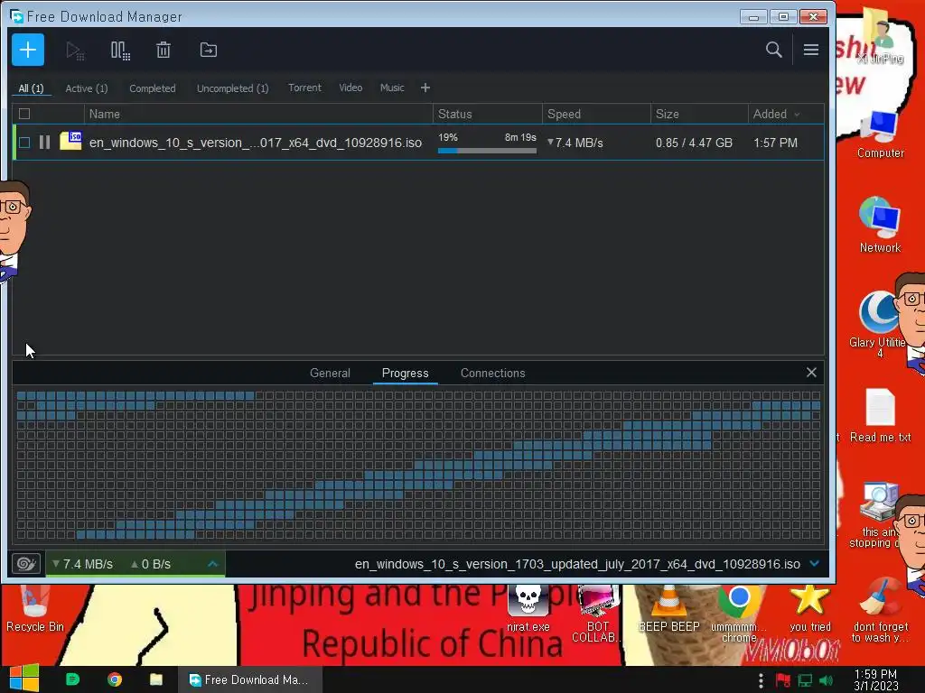Click the 19% download progress bar
Image resolution: width=925 pixels, height=693 pixels.
(487, 151)
